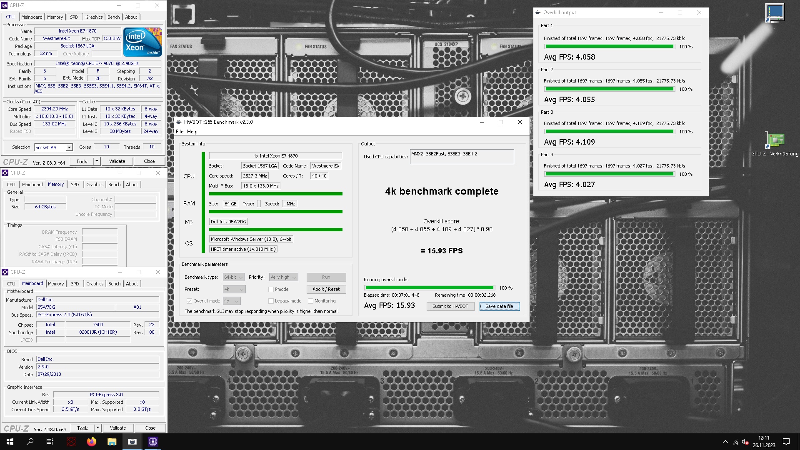Screen dimensions: 800x450
Task: Open Overkill mode 4x dropdown
Action: (232, 301)
